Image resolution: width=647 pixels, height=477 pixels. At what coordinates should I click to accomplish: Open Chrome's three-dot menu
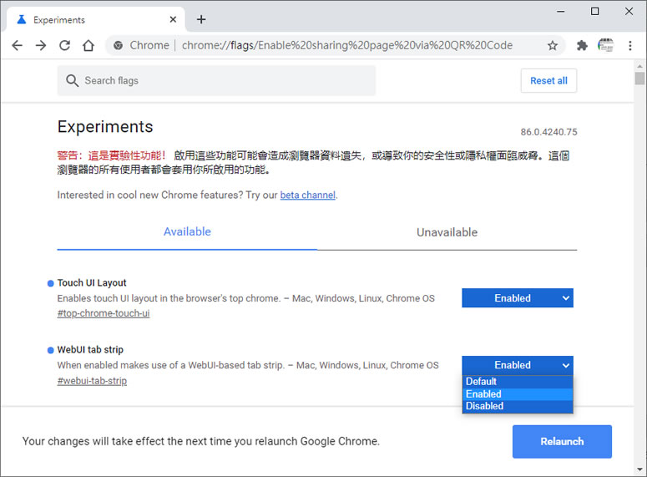(x=630, y=45)
